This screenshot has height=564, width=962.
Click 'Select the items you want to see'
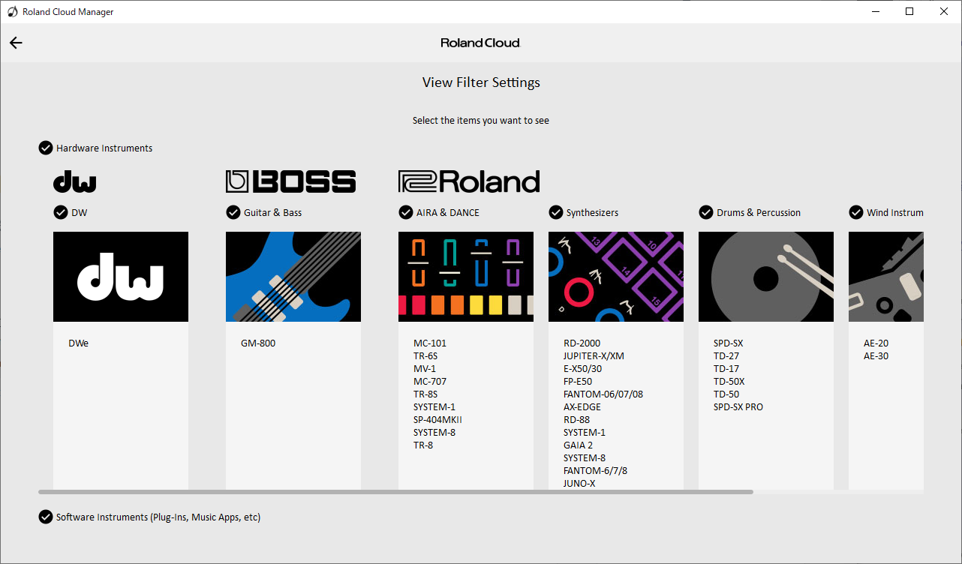(481, 120)
